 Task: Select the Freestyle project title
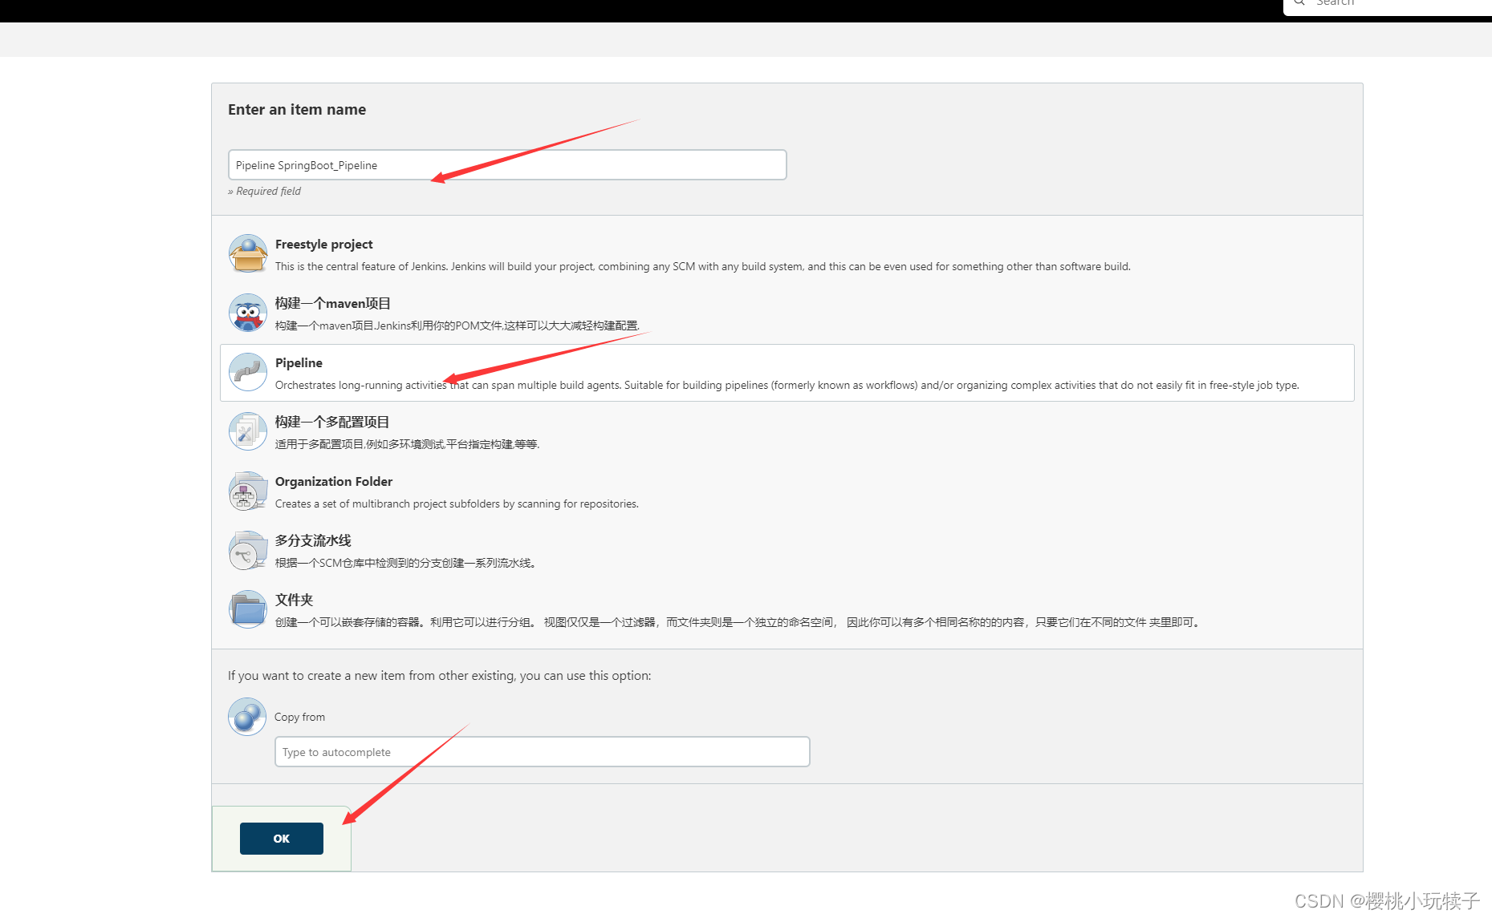tap(324, 245)
